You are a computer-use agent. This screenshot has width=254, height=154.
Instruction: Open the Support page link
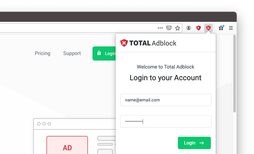(x=72, y=53)
